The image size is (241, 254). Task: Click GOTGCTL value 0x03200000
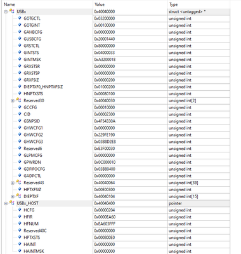coord(105,18)
